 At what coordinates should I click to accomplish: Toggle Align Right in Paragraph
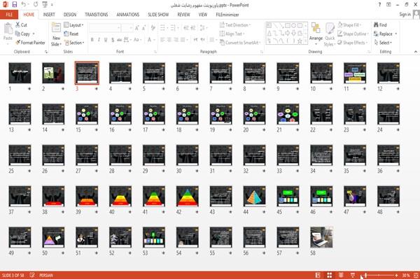[176, 40]
